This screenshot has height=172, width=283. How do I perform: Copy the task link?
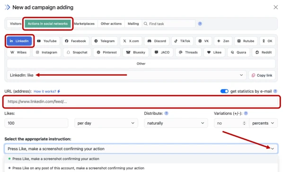pos(262,75)
